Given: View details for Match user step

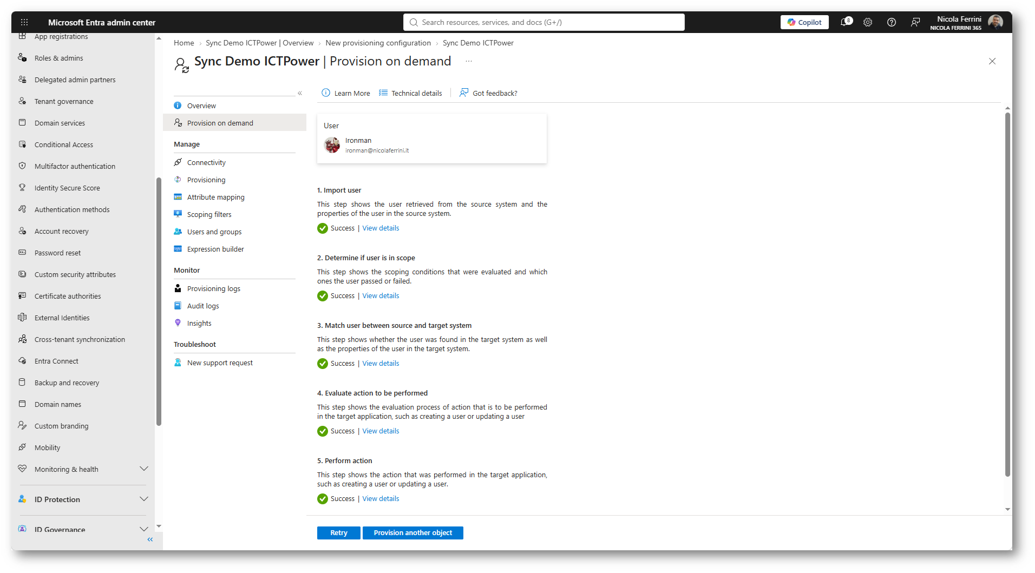Looking at the screenshot, I should [381, 364].
